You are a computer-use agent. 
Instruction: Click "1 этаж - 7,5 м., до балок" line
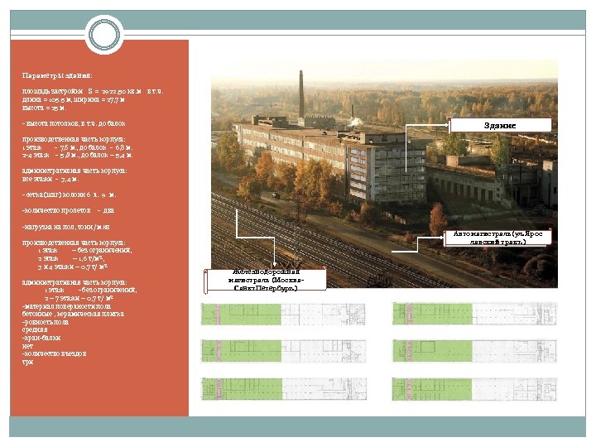coord(77,147)
